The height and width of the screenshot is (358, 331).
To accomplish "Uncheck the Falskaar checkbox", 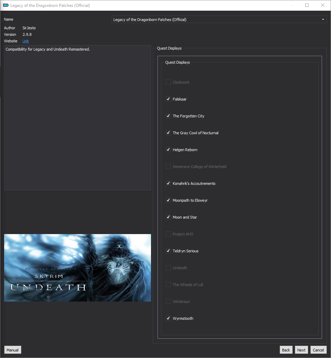I will (168, 99).
